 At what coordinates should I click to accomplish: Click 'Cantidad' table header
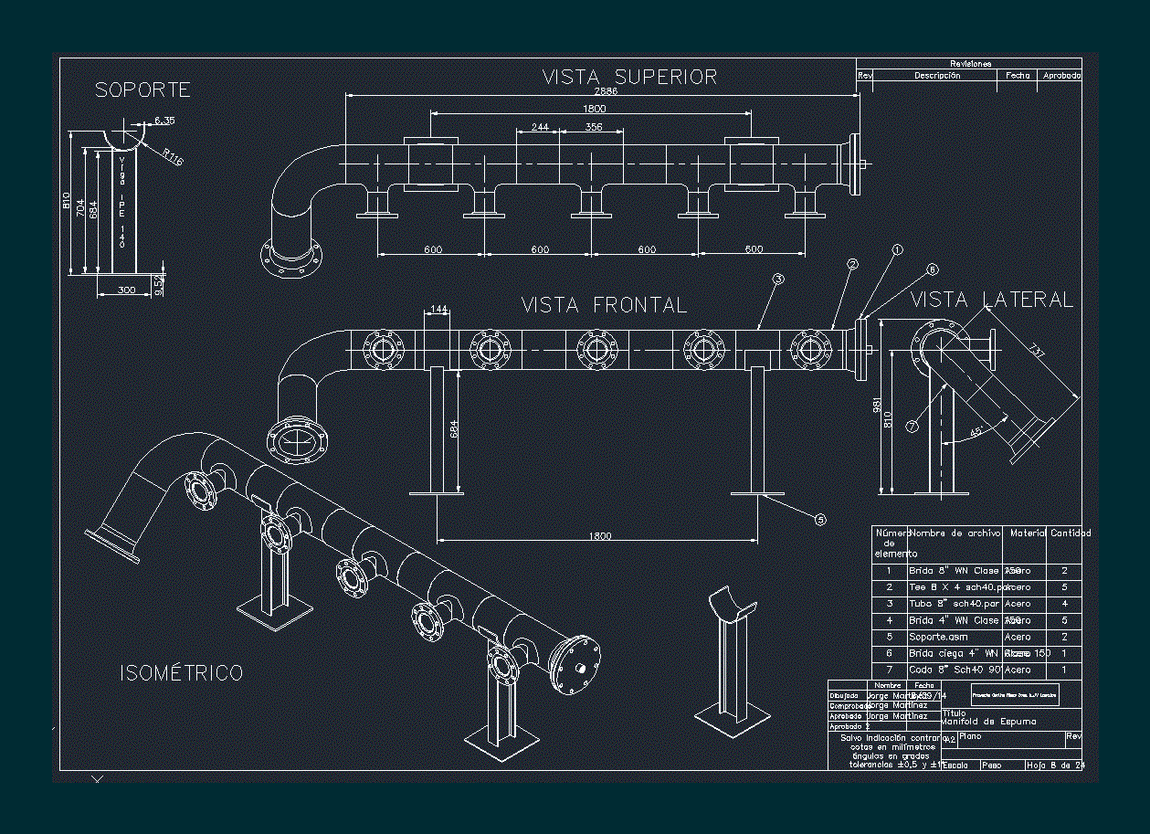coord(1071,533)
